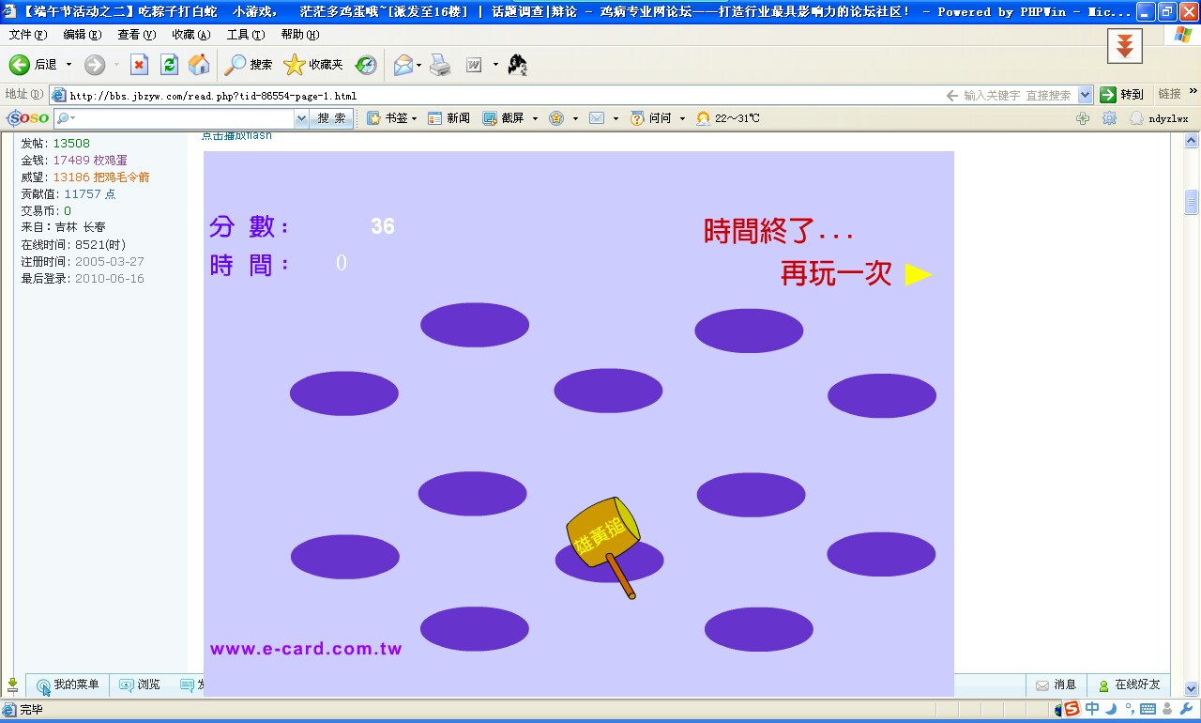This screenshot has height=723, width=1201.
Task: Expand the 截屏 dropdown arrow
Action: 535,118
